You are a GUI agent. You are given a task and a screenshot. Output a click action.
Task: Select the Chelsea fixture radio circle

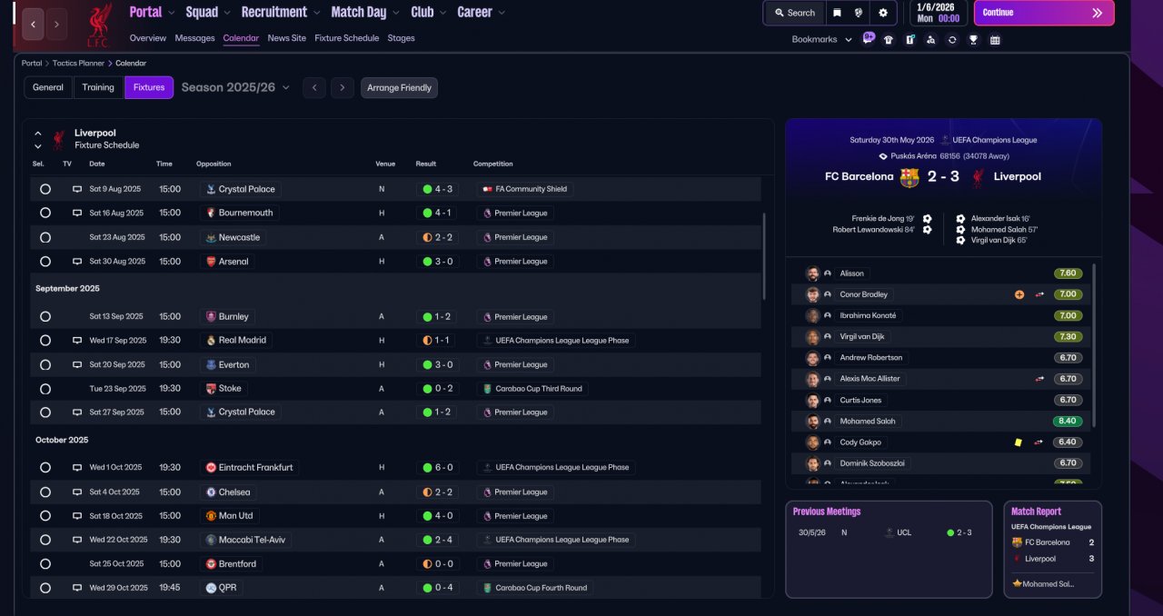click(45, 492)
